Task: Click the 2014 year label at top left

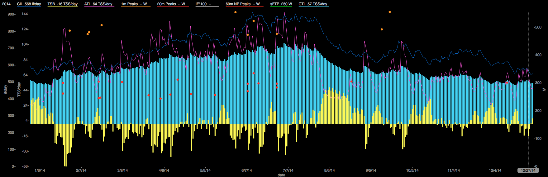Action: (6, 4)
